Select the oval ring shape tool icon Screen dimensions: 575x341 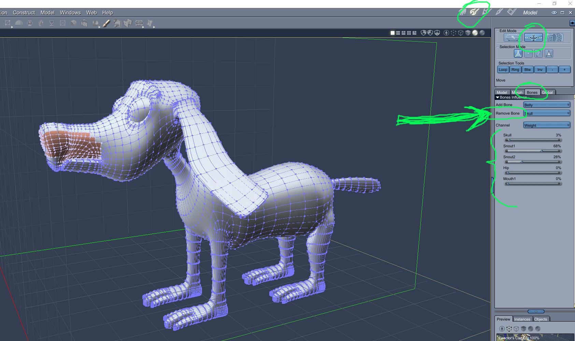pyautogui.click(x=139, y=23)
